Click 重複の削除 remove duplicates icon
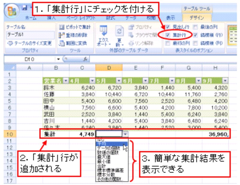 (x=61, y=35)
